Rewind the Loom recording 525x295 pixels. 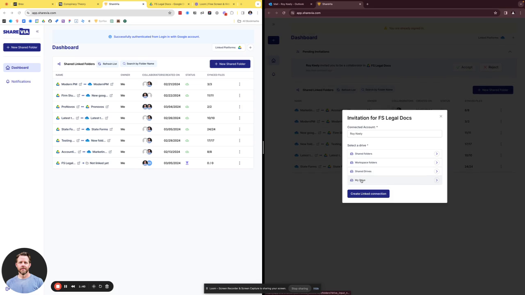[73, 286]
